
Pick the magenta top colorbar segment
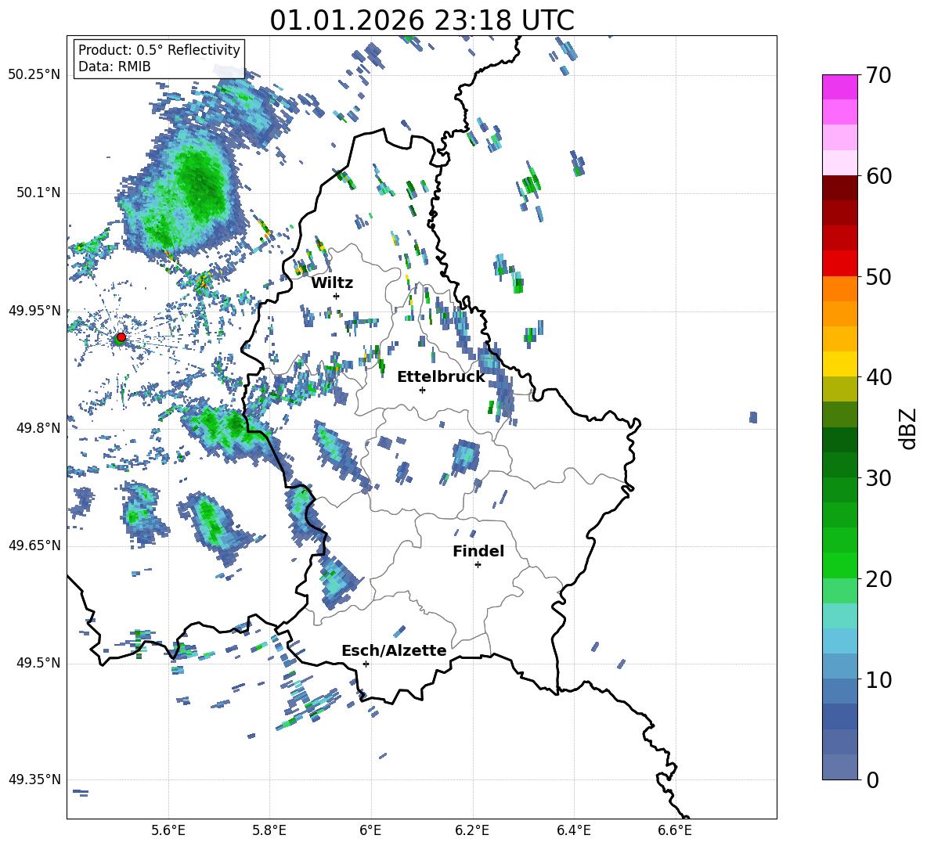[839, 87]
